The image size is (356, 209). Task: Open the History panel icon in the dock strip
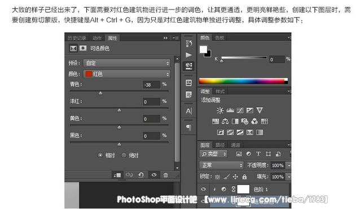click(188, 43)
